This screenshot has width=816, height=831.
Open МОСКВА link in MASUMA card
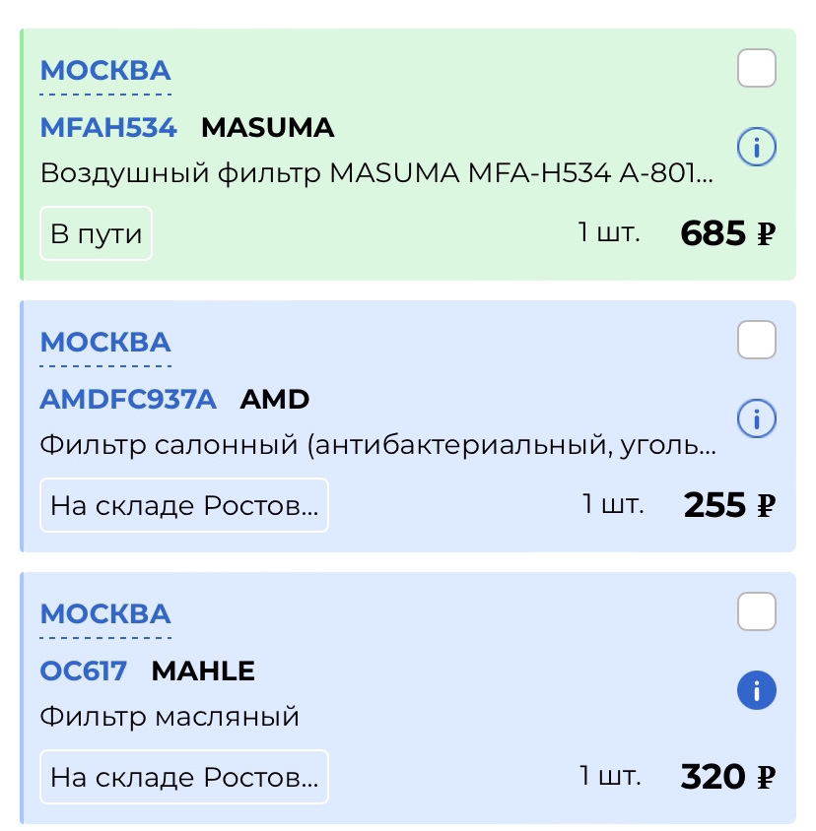point(105,71)
